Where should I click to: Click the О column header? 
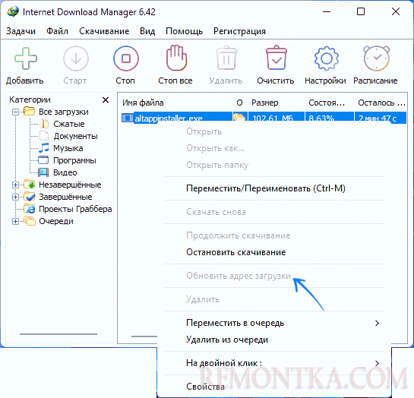pyautogui.click(x=240, y=103)
